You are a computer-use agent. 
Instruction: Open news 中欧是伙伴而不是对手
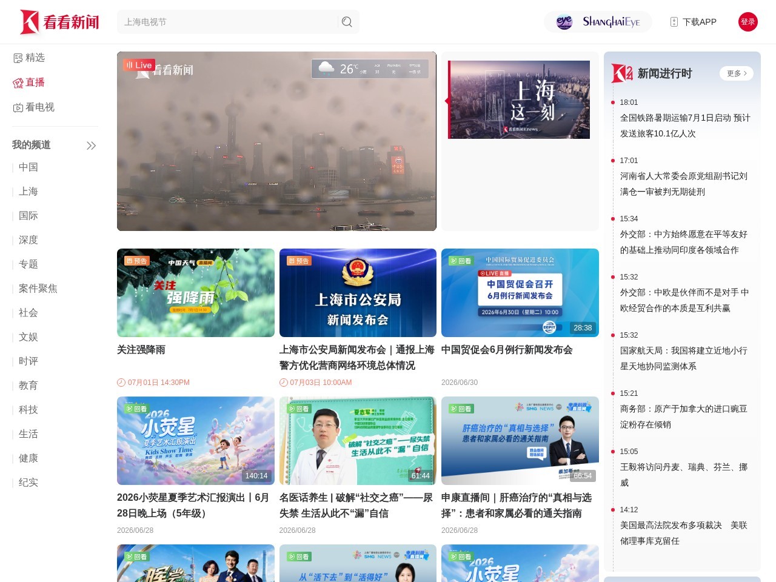point(684,300)
